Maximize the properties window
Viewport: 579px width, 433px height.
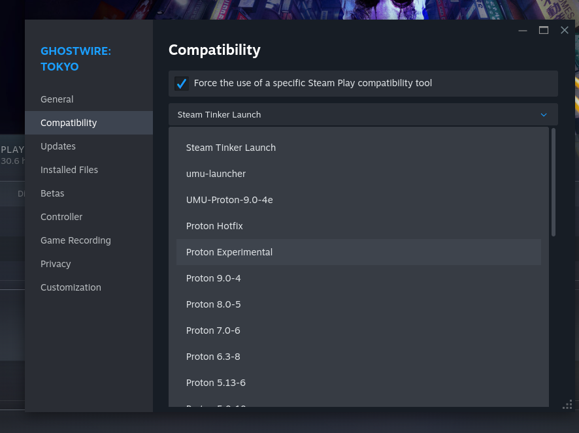point(544,30)
